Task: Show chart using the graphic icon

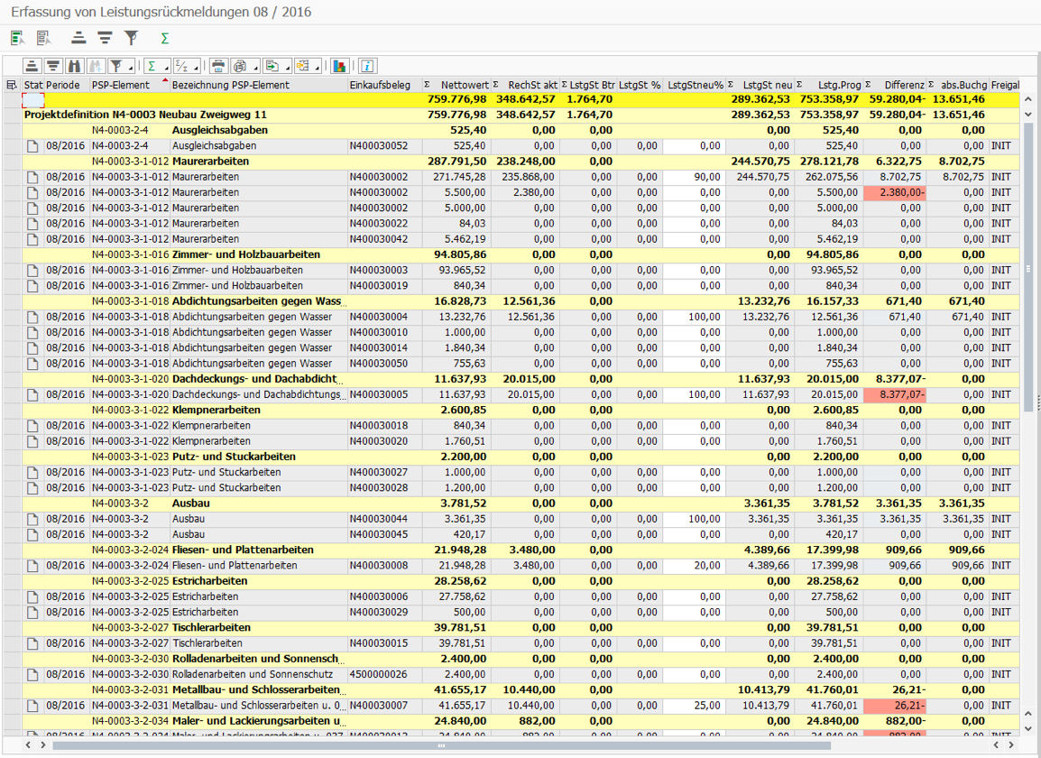Action: pos(339,66)
